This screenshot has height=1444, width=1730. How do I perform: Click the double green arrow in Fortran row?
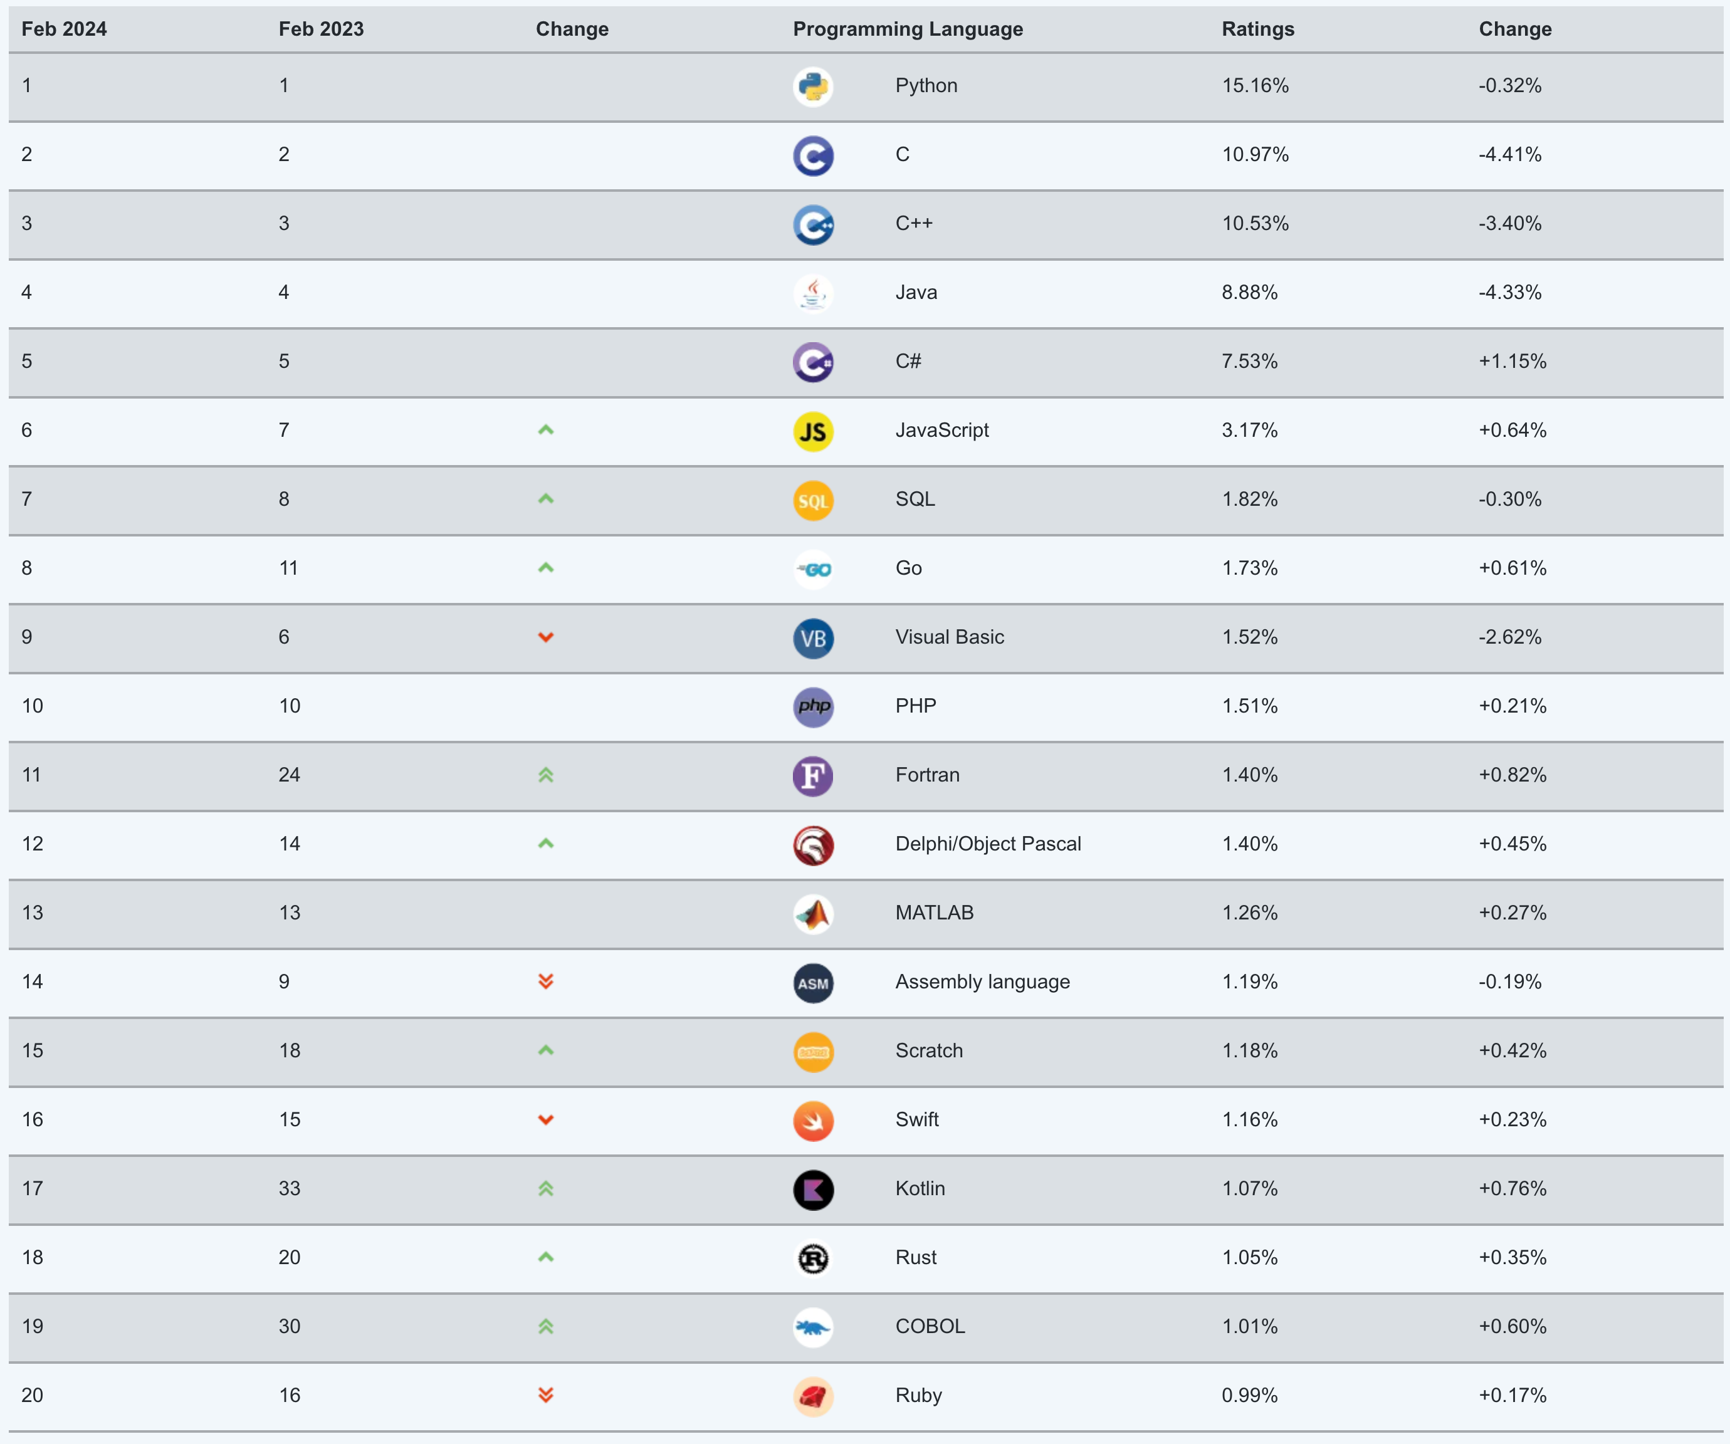(545, 774)
